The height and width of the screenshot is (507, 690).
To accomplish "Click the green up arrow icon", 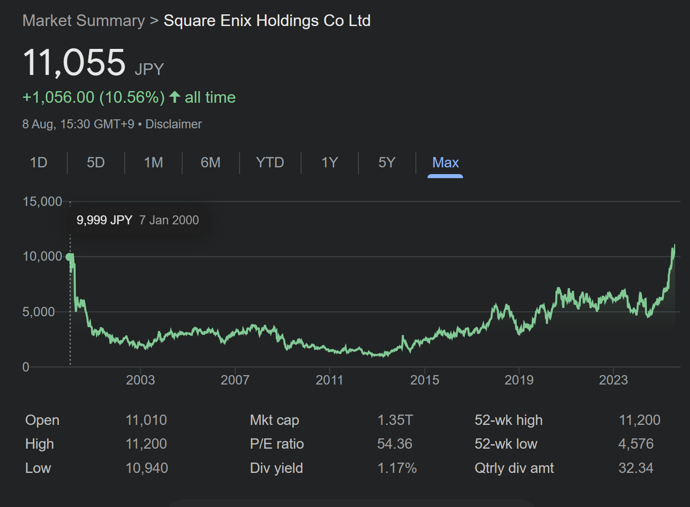I will pyautogui.click(x=175, y=97).
